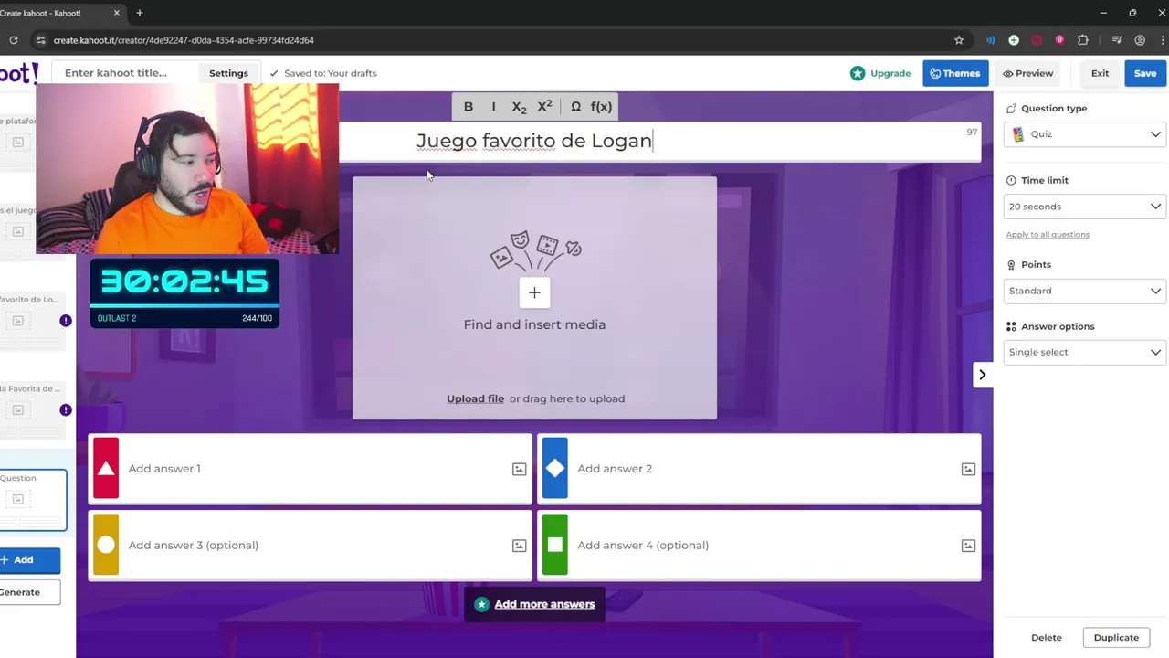The height and width of the screenshot is (658, 1169).
Task: Click Upload file link
Action: (475, 398)
